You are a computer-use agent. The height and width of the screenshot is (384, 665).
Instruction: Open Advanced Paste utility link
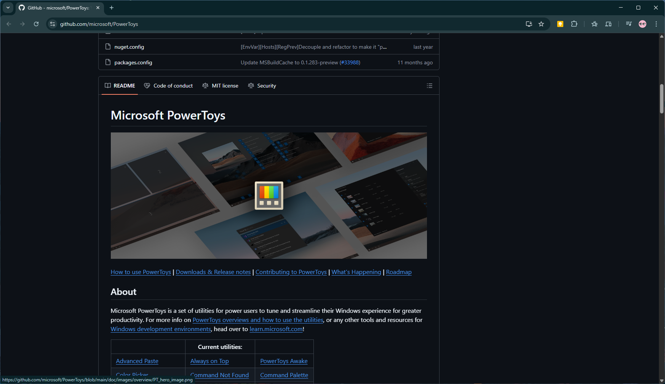click(137, 361)
